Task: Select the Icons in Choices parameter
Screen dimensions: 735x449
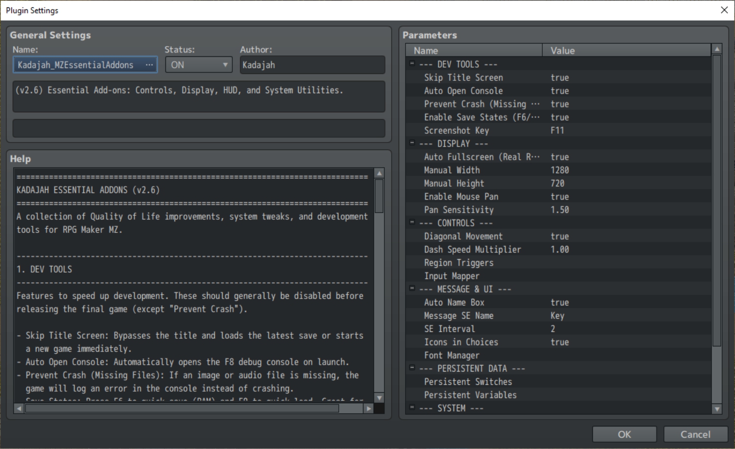Action: (558, 342)
